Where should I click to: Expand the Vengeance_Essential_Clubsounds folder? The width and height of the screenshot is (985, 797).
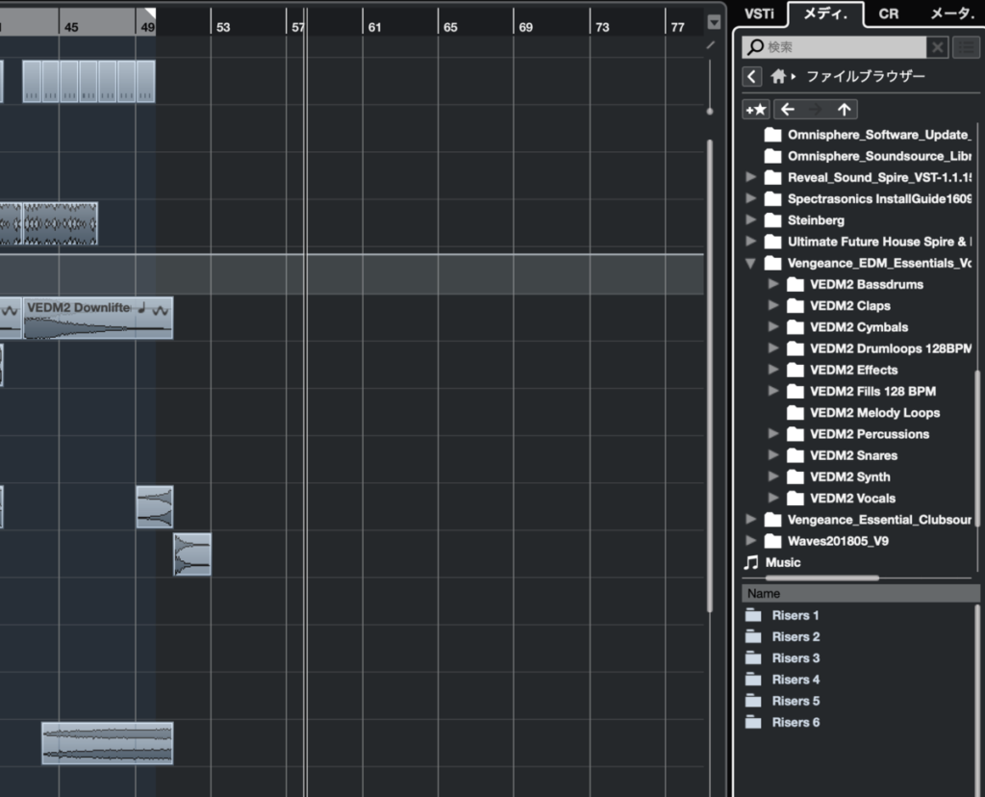tap(750, 519)
